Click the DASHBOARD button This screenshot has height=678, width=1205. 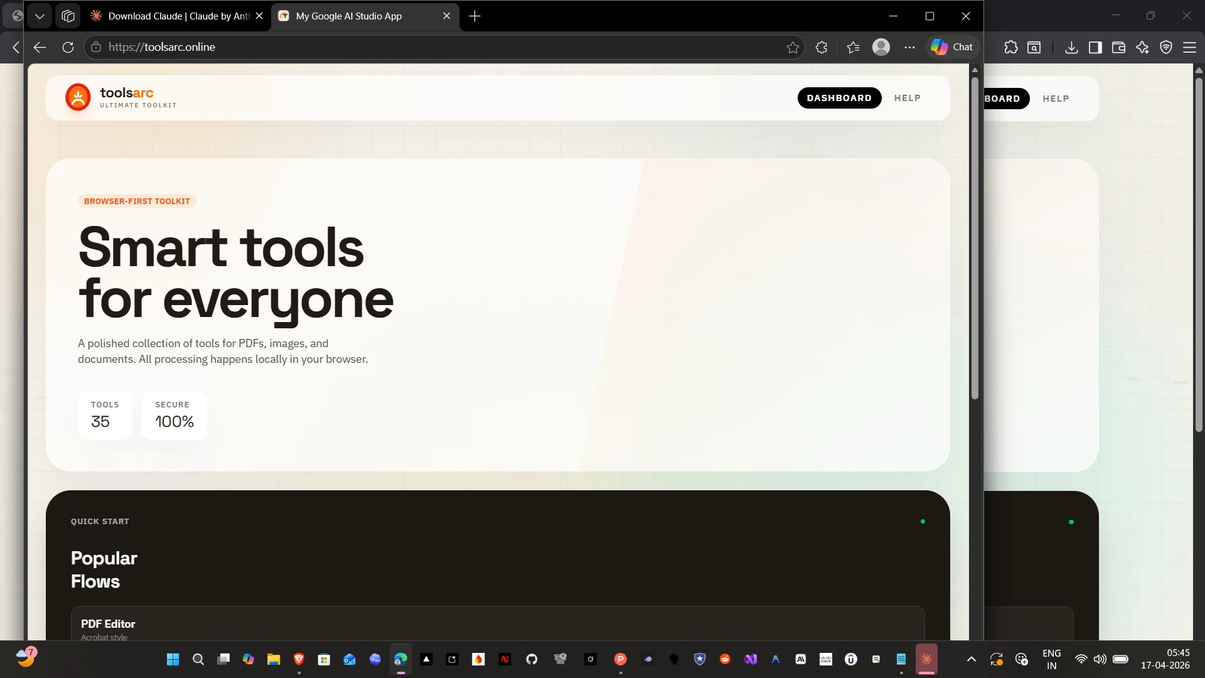(840, 98)
